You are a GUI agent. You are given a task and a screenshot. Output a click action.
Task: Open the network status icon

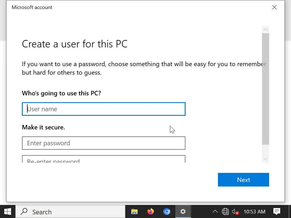point(225,211)
